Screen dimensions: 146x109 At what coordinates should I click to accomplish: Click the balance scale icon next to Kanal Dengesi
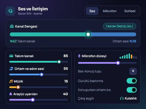(x=12, y=27)
